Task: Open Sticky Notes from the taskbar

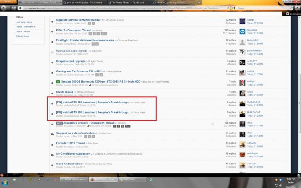Action: tap(133, 180)
